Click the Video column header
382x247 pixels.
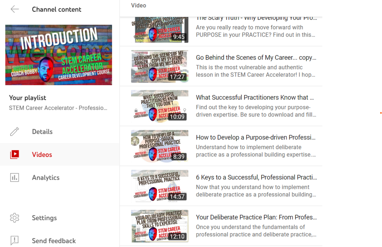[x=139, y=5]
